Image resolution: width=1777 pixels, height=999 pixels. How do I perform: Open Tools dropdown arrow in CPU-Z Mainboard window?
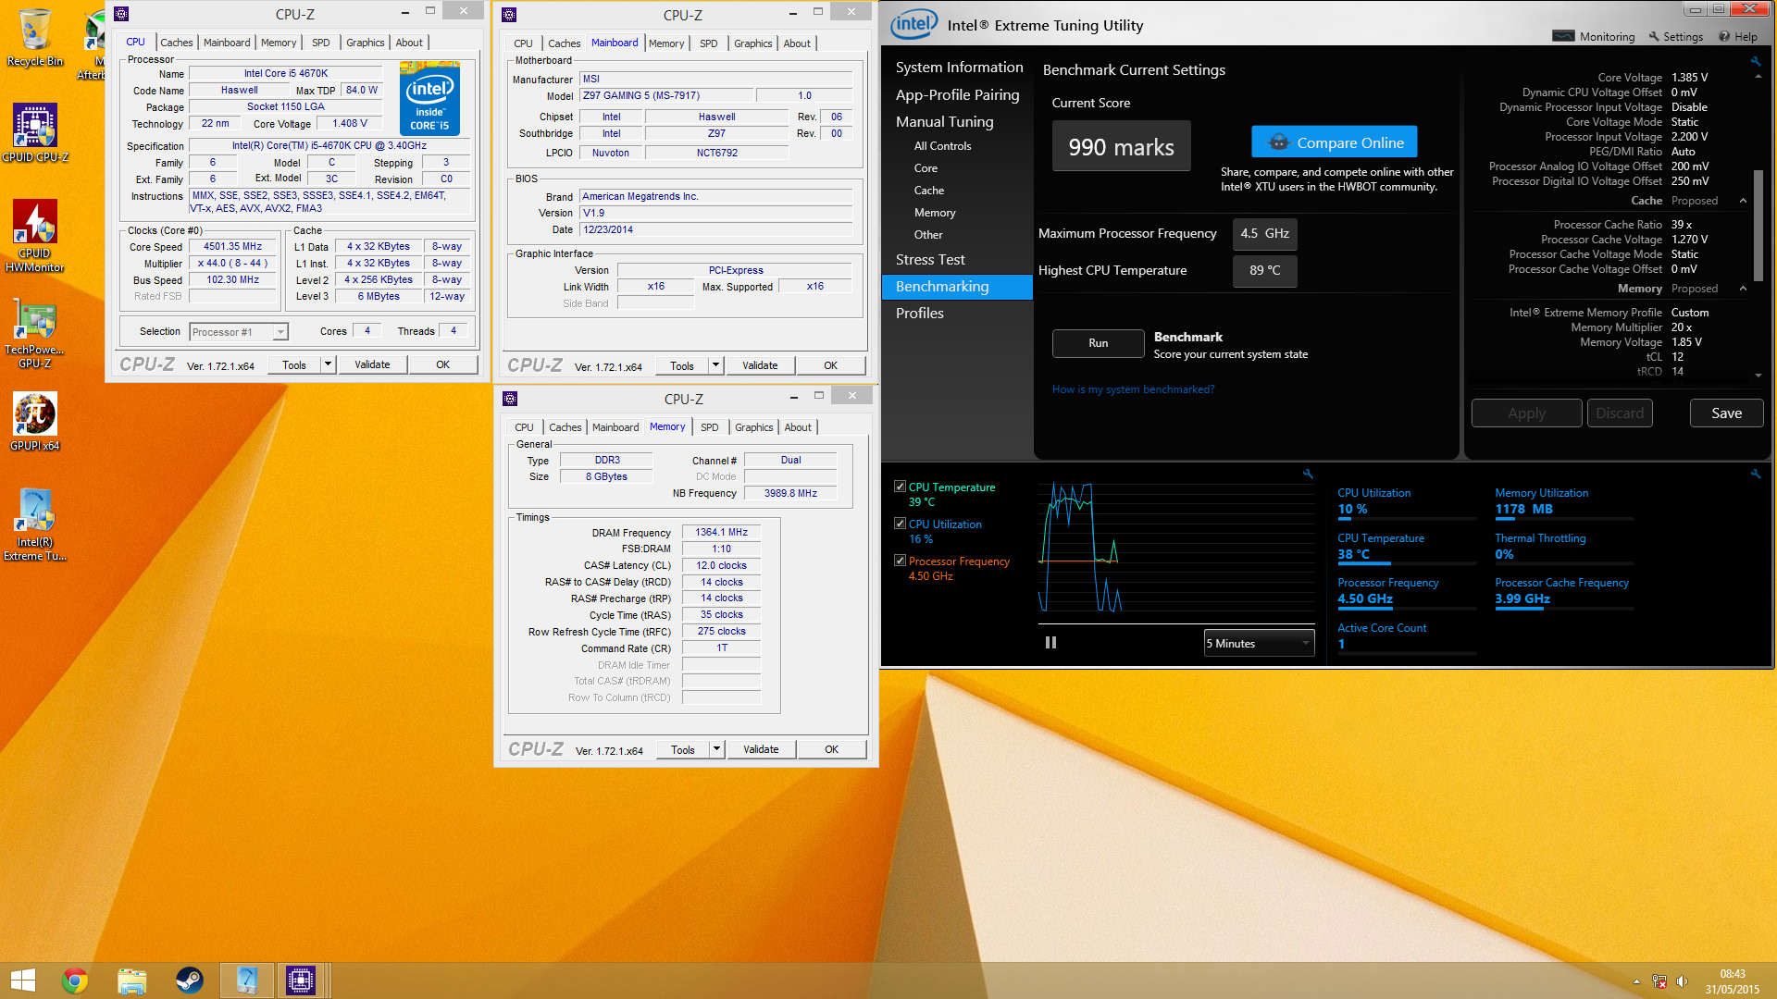(x=715, y=365)
